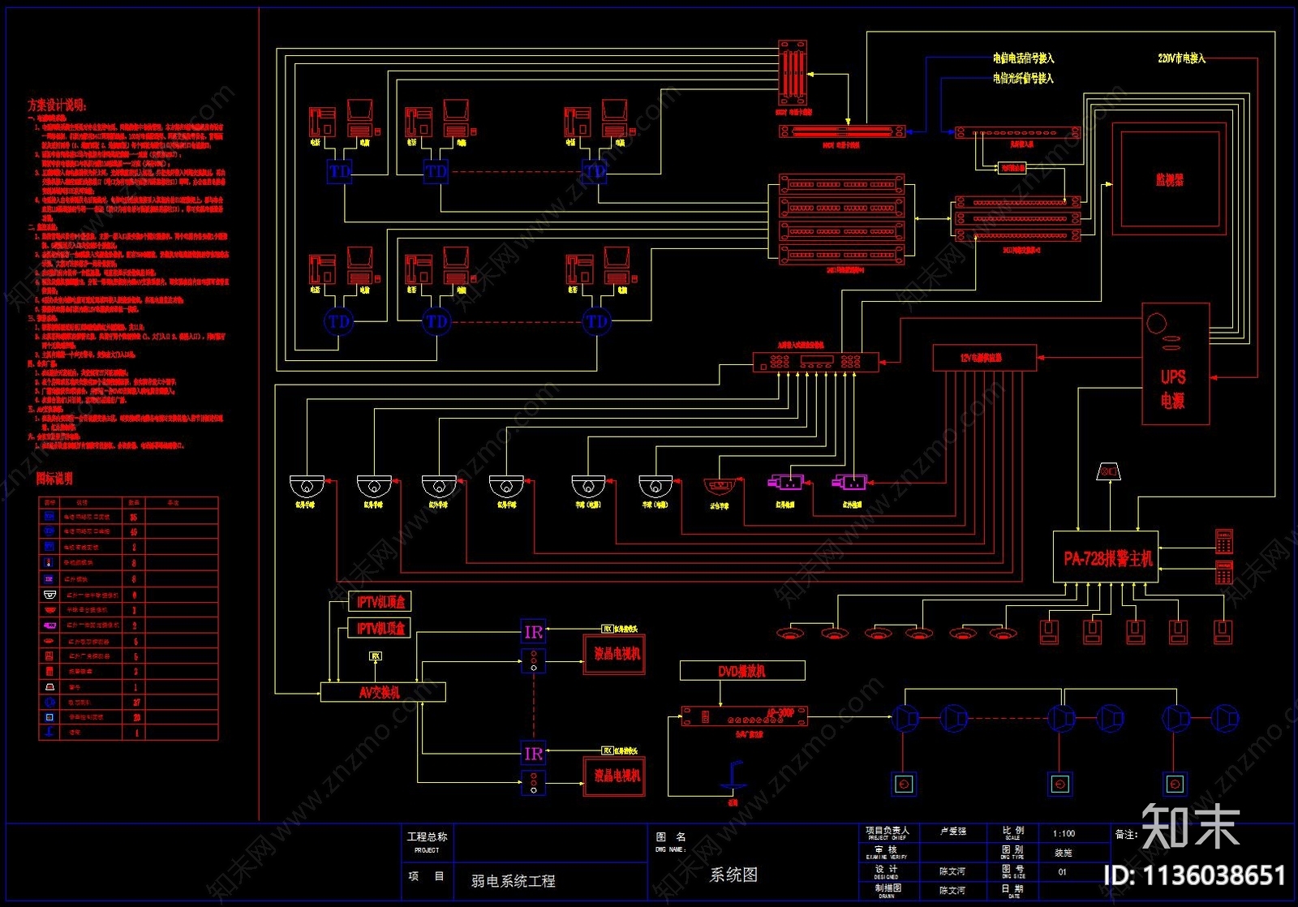Click the 电信光纤信号接入 label
Viewport: 1298px width, 907px height.
pyautogui.click(x=1023, y=79)
